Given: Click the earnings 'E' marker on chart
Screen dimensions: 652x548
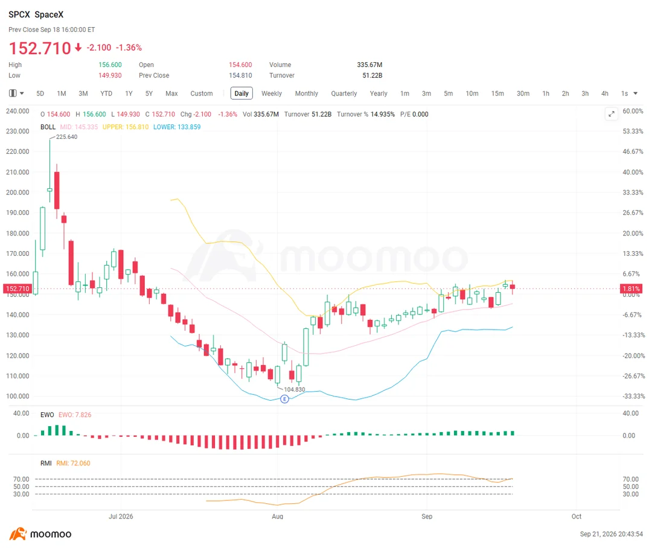Looking at the screenshot, I should [x=284, y=399].
